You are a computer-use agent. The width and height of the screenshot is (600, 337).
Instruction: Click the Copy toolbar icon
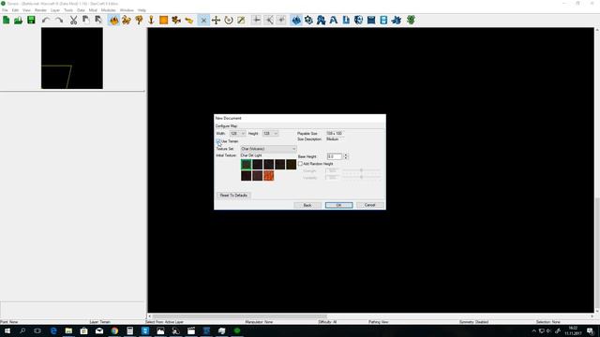pos(86,21)
